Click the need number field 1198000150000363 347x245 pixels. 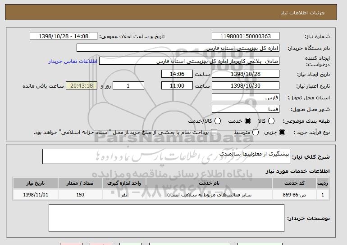click(x=246, y=36)
